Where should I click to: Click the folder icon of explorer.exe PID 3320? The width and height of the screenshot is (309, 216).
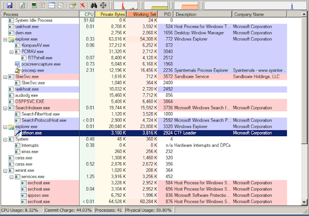[x=11, y=127]
